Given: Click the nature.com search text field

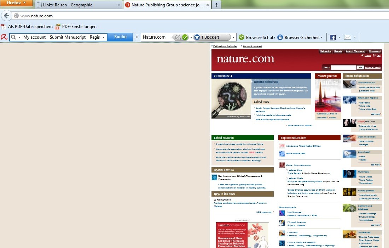Looking at the screenshot, I should point(344,67).
